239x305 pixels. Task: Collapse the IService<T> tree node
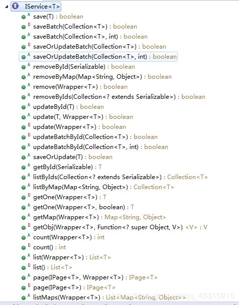point(7,7)
